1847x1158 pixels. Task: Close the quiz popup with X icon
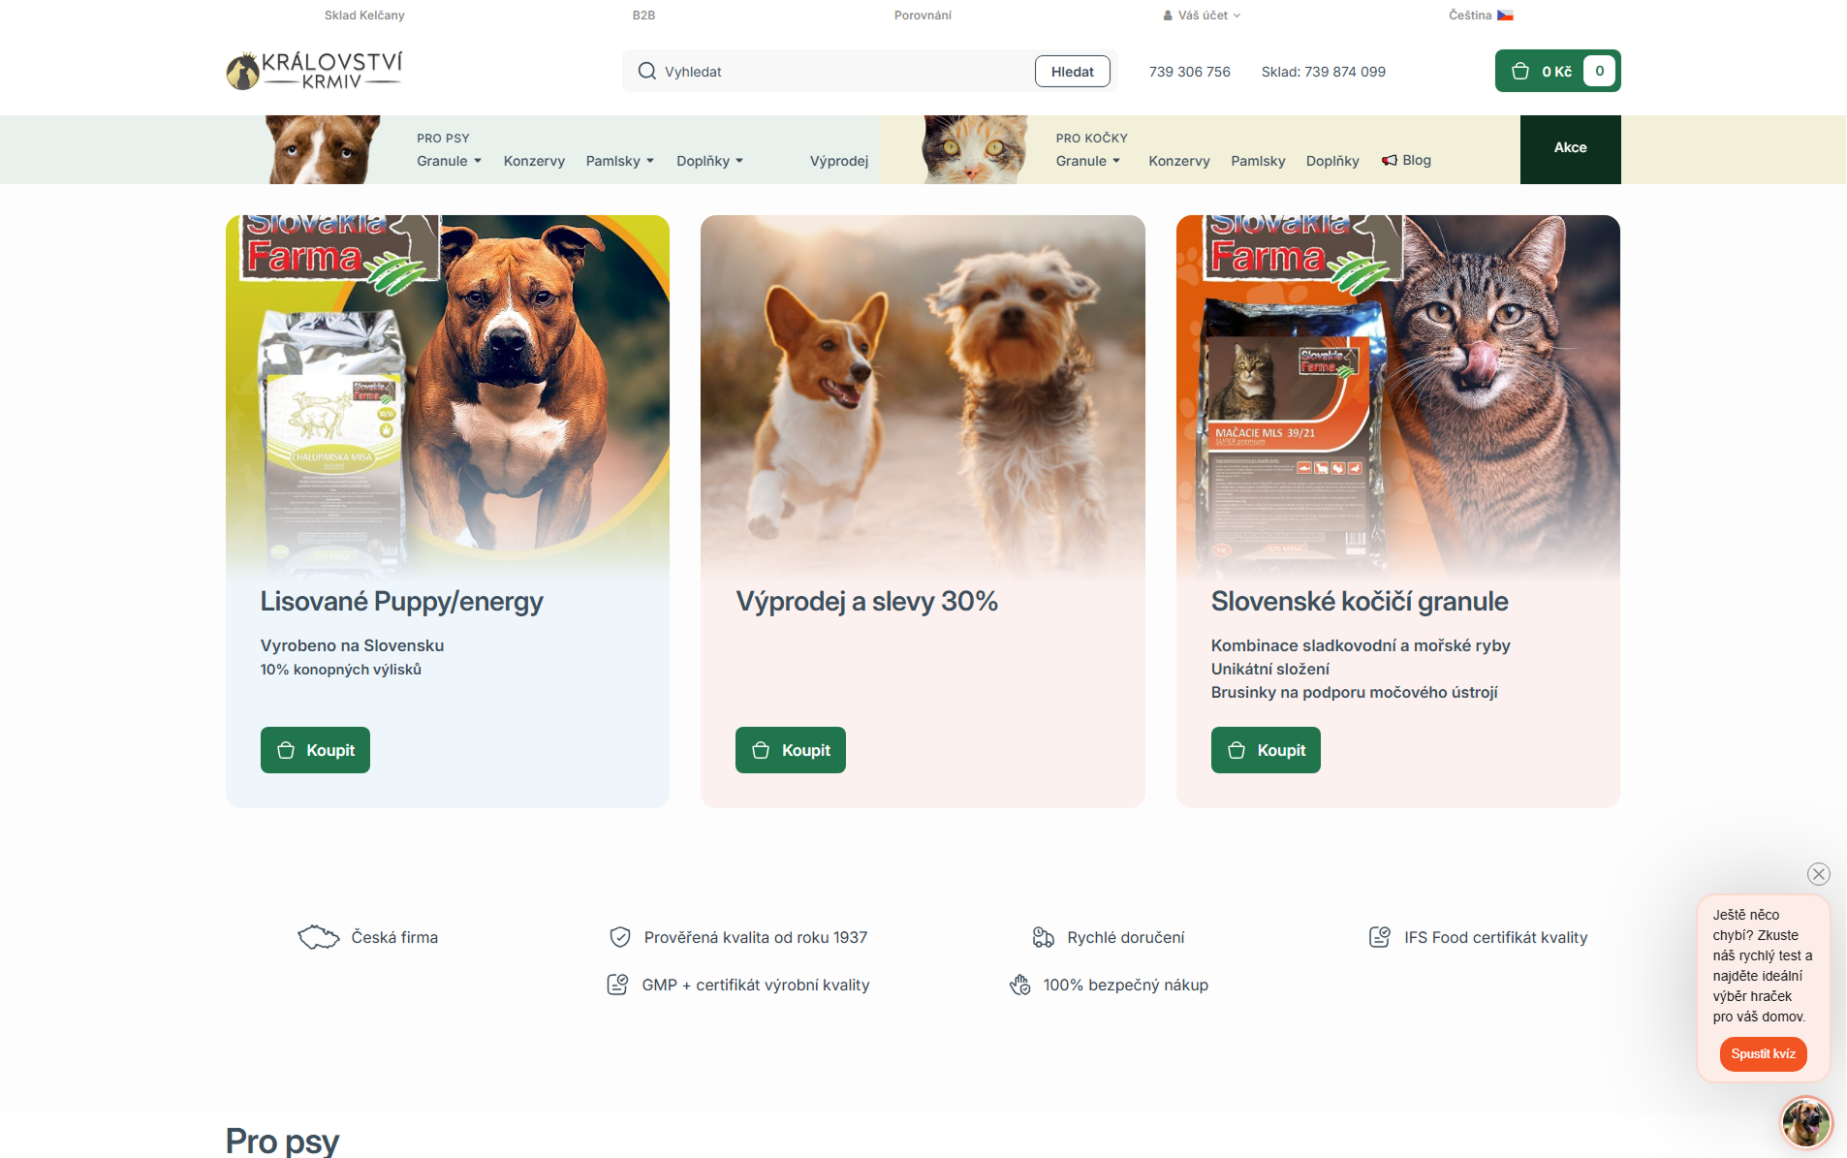click(x=1818, y=874)
